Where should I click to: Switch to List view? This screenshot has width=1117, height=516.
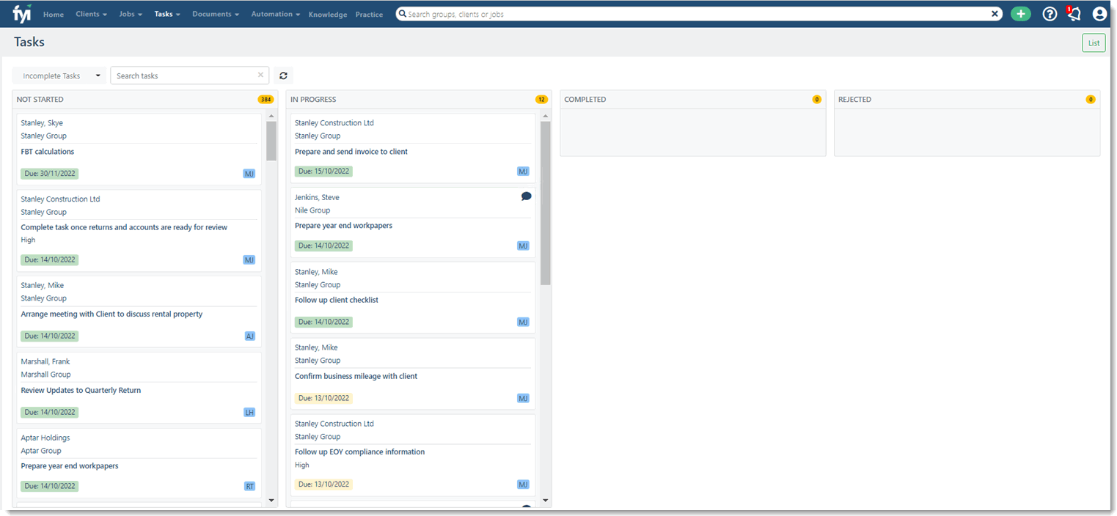(1094, 43)
